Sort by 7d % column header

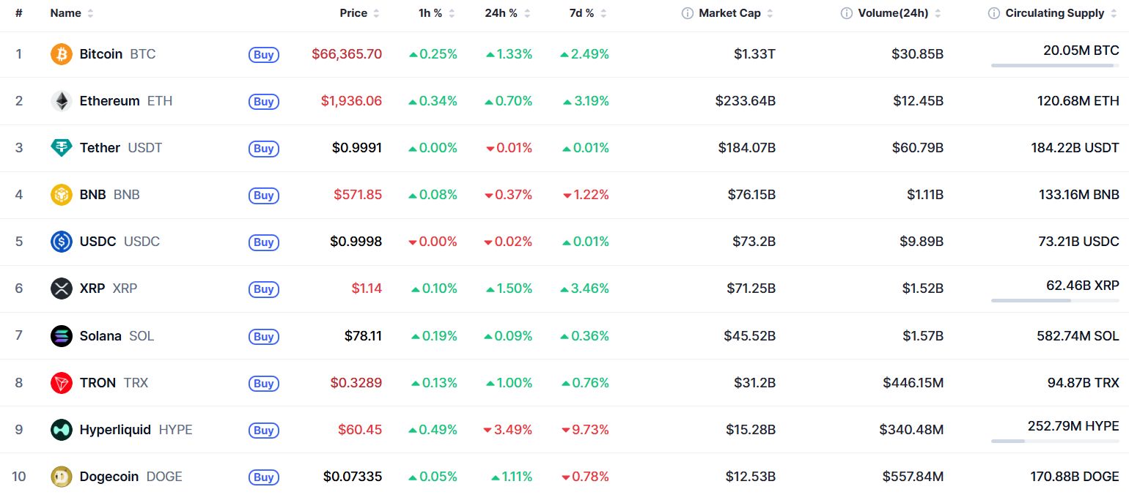click(589, 13)
